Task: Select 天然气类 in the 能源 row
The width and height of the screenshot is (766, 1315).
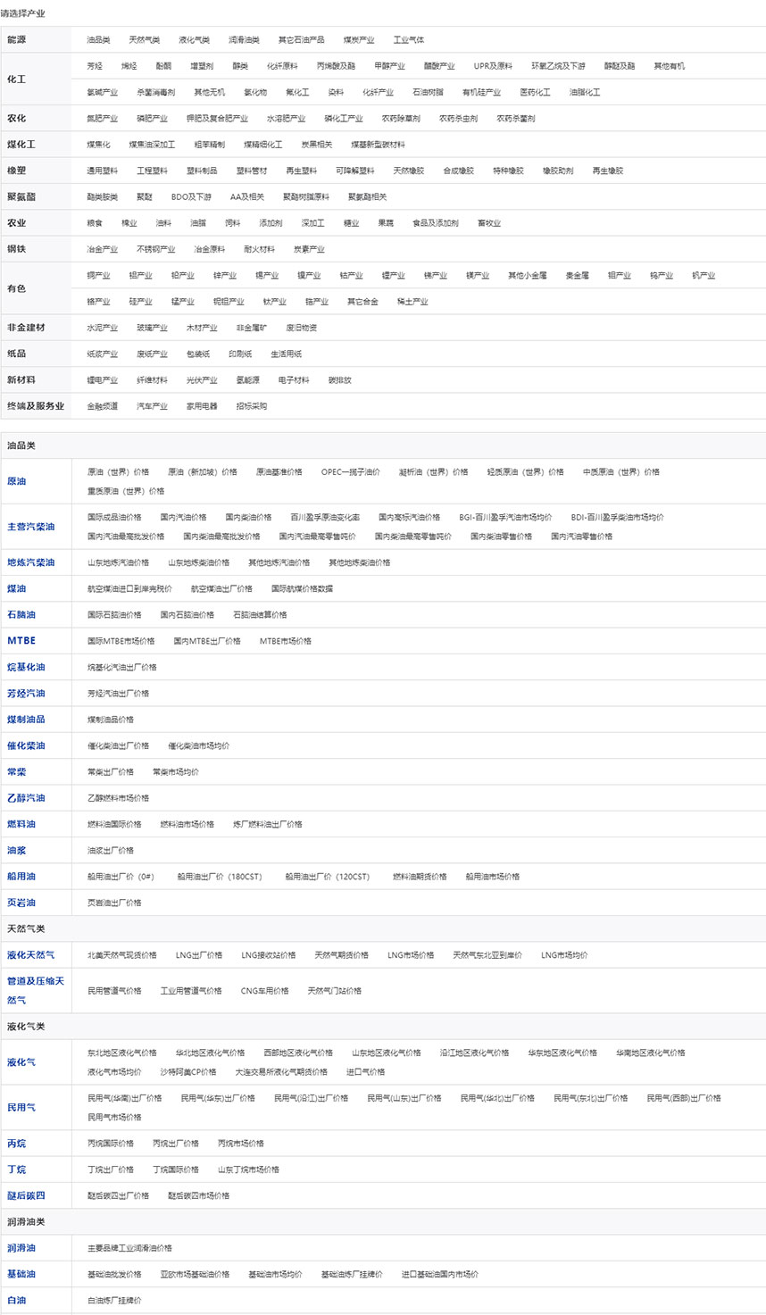Action: pyautogui.click(x=144, y=40)
